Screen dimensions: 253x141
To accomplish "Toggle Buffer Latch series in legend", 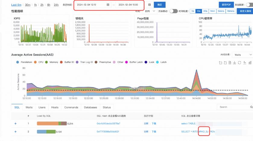I will click(134, 62).
